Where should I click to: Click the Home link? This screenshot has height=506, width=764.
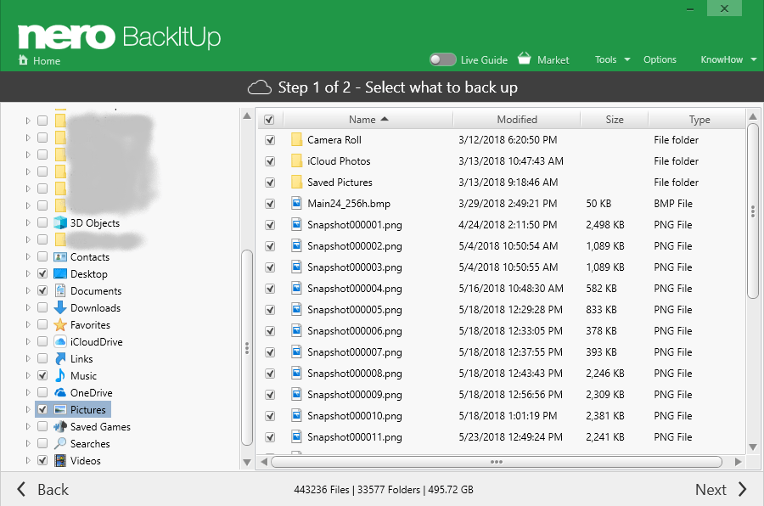(x=47, y=61)
